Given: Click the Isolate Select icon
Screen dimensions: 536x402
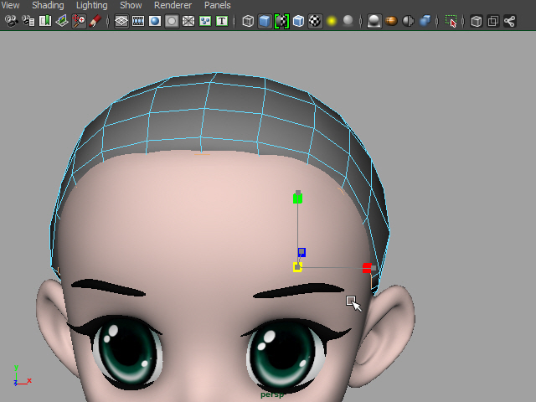Looking at the screenshot, I should click(x=451, y=21).
